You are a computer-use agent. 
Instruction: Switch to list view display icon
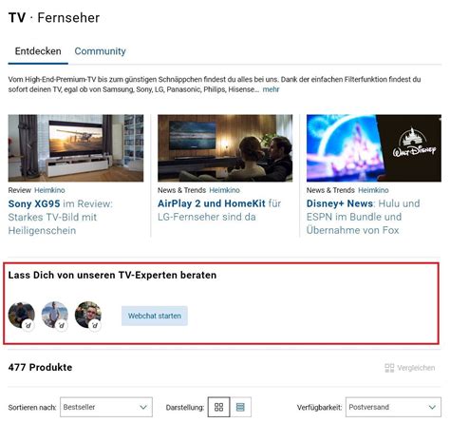tap(240, 407)
